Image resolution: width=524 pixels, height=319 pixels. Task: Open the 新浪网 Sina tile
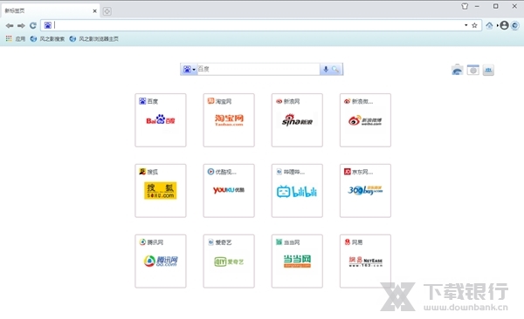coord(297,120)
